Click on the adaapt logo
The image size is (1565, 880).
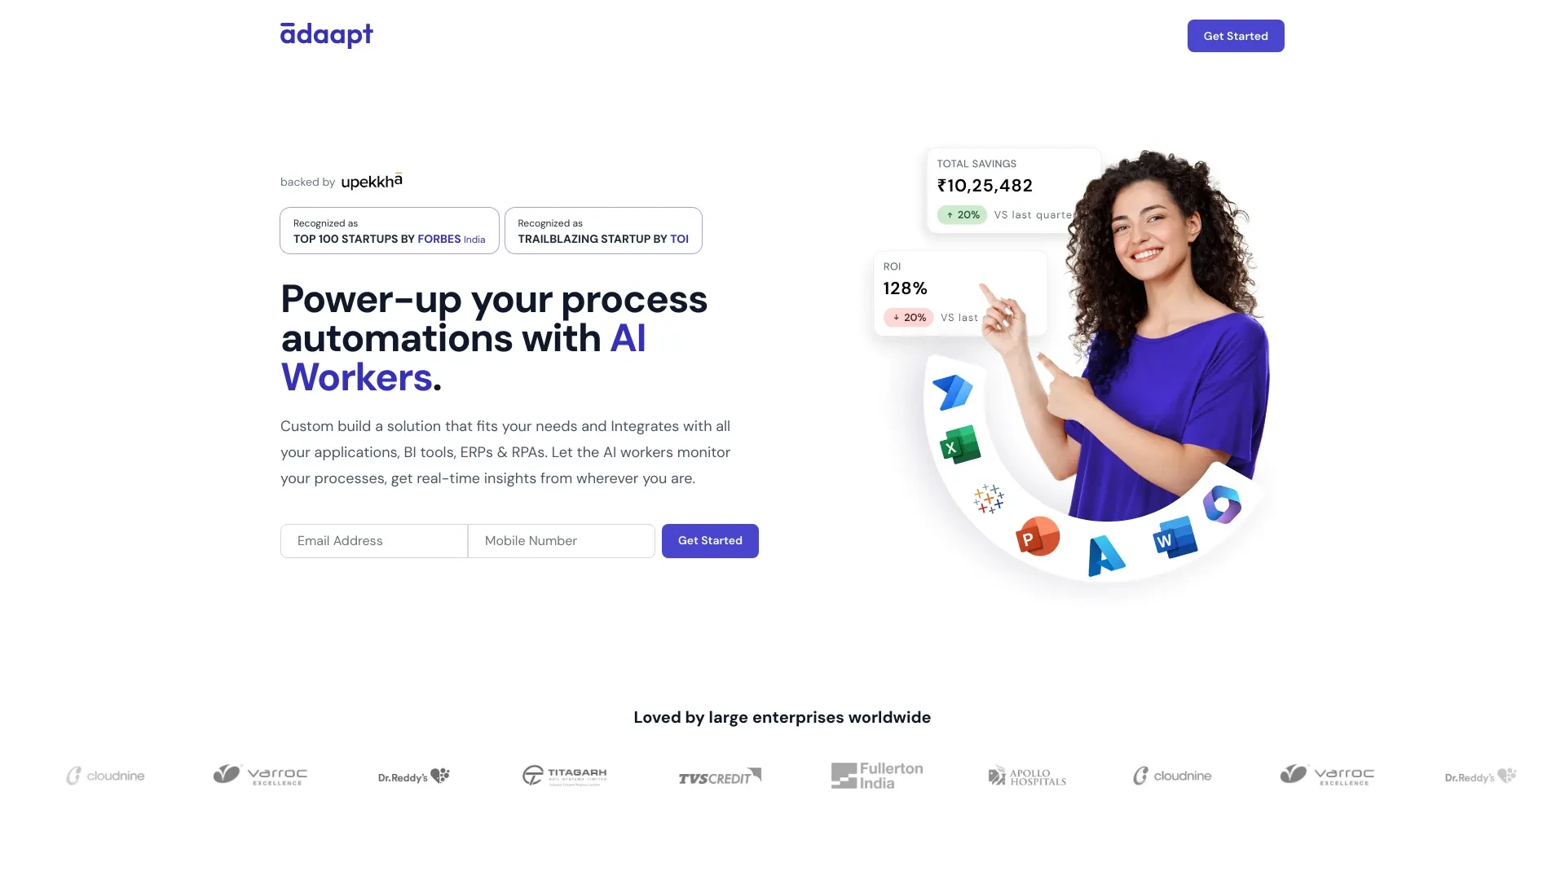tap(327, 34)
